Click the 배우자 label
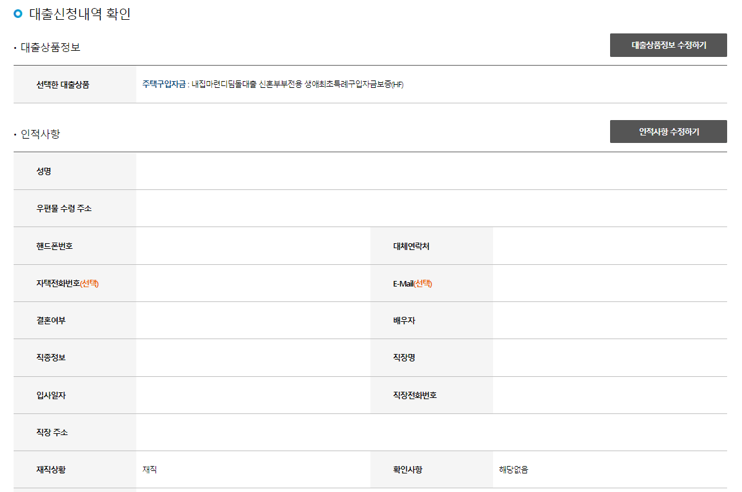The image size is (742, 492). [x=404, y=320]
